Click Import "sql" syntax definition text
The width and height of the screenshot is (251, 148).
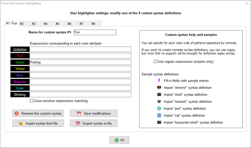click(184, 115)
